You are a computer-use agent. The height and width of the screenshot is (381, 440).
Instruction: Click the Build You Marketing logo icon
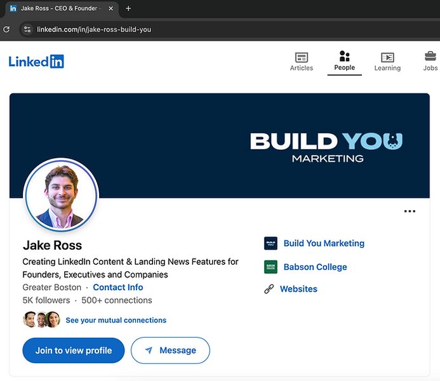(270, 243)
